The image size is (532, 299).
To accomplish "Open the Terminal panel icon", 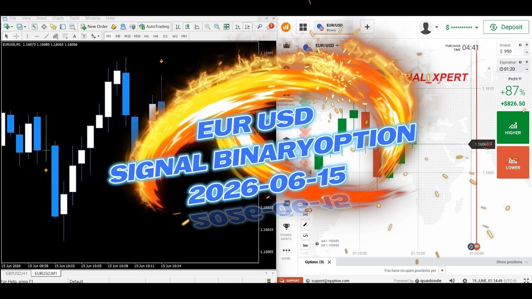I will click(63, 27).
